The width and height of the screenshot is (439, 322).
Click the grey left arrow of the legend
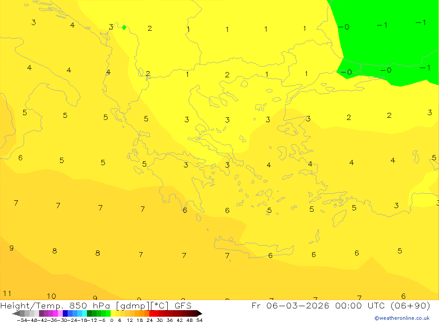pyautogui.click(x=16, y=314)
